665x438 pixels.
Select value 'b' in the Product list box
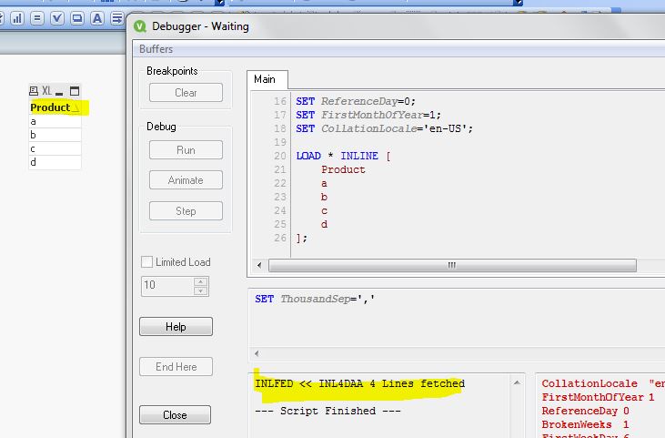[55, 135]
